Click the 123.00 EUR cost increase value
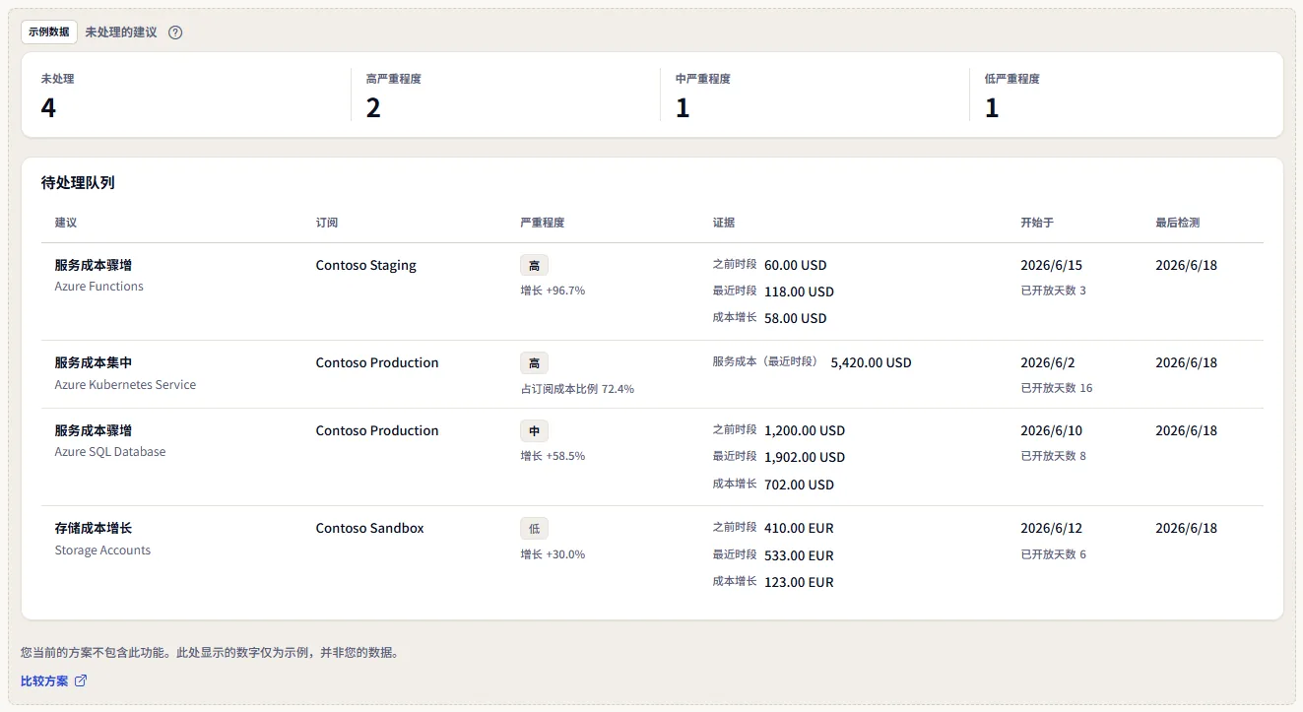Screen dimensions: 1303x712 point(799,582)
